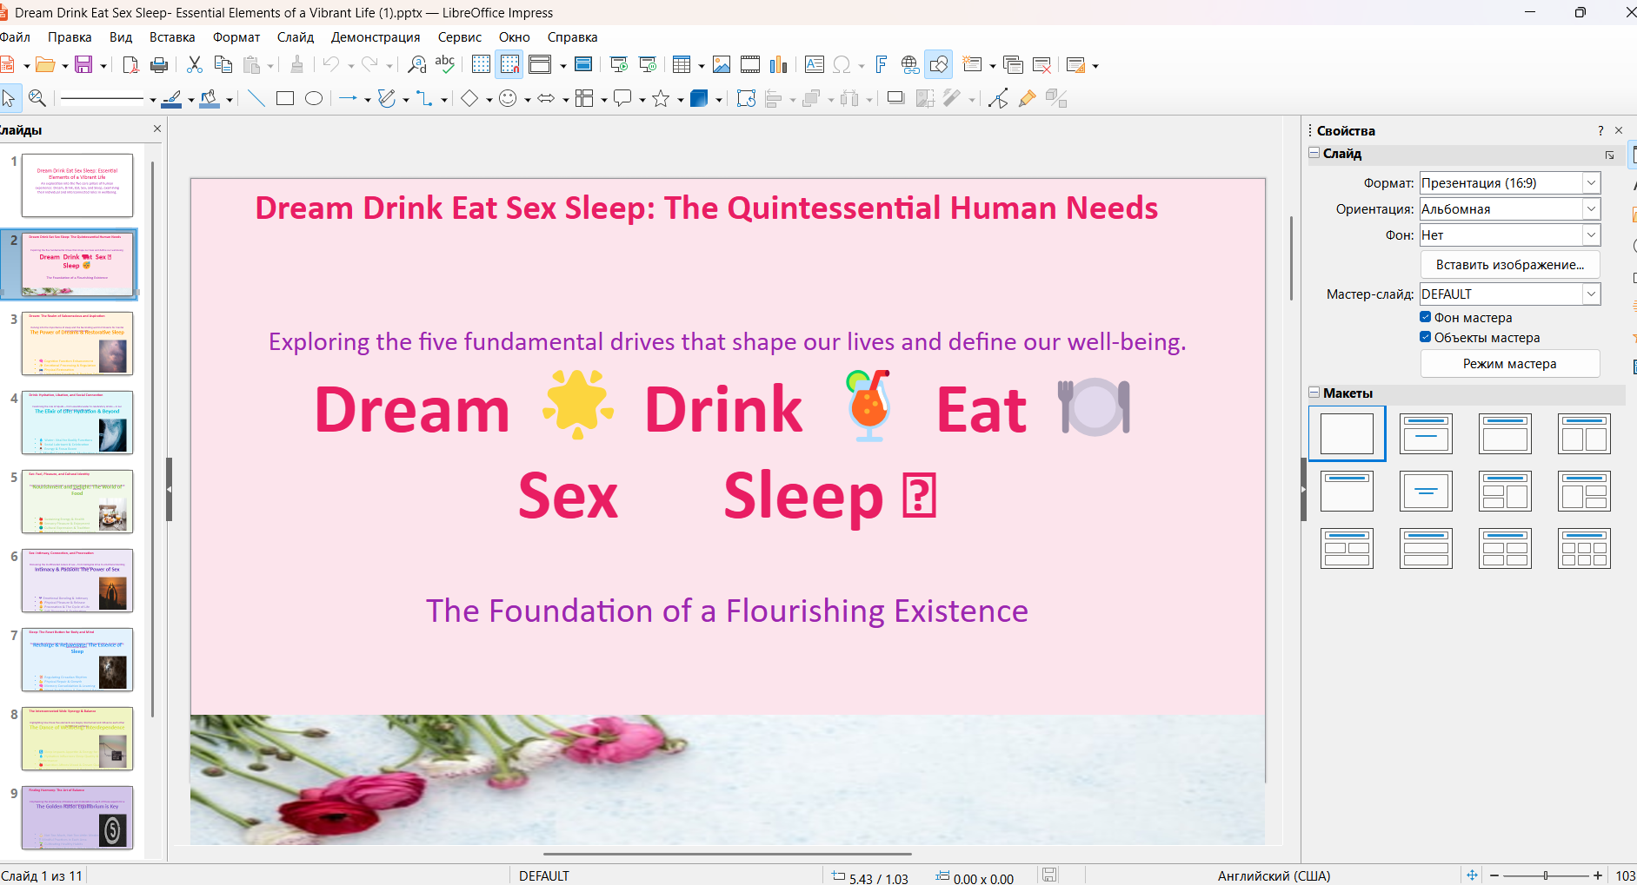Open line color dropdown arrow
Screen dimensions: 1637x885
click(x=191, y=100)
